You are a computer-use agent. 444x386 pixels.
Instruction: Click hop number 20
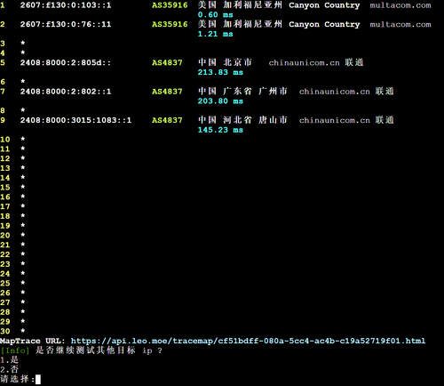5,236
